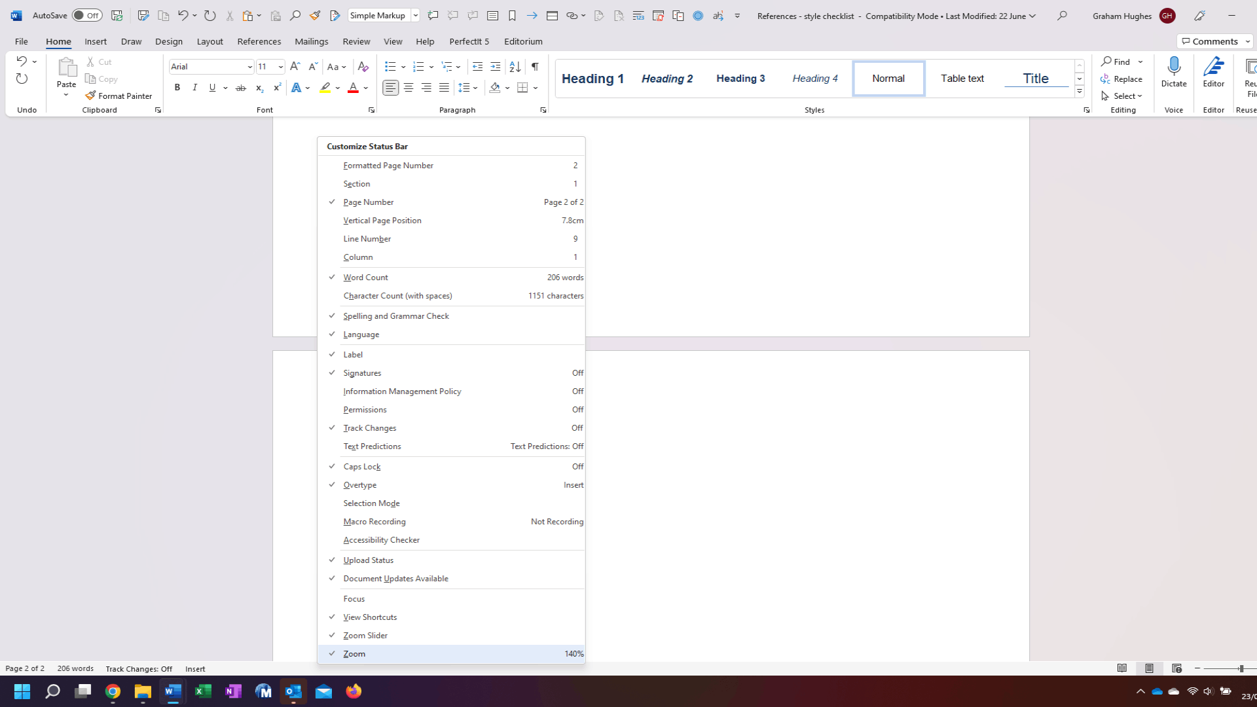Center align the paragraph

[x=409, y=87]
